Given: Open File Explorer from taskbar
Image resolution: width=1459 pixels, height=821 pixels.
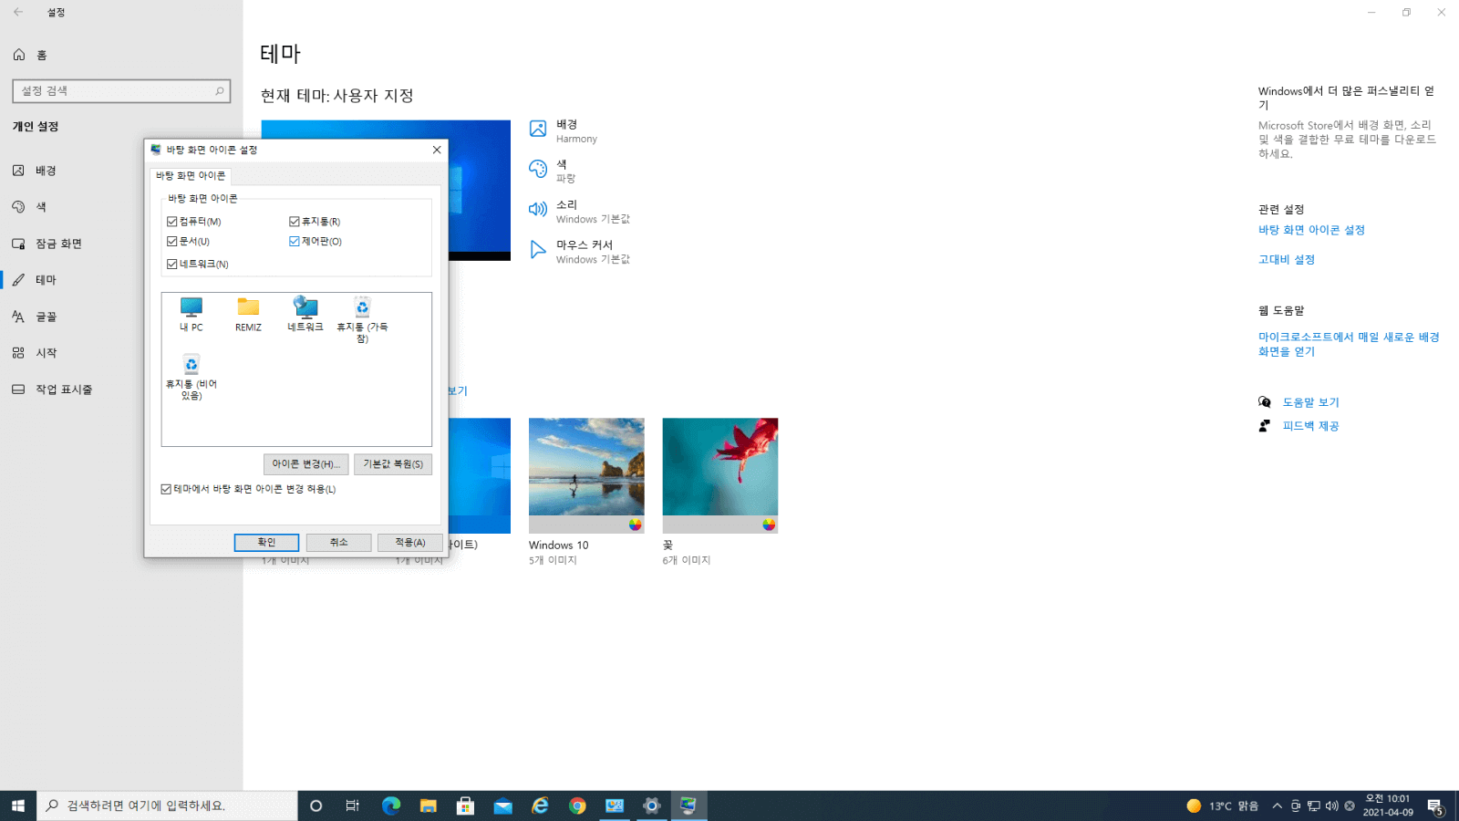Looking at the screenshot, I should (429, 805).
